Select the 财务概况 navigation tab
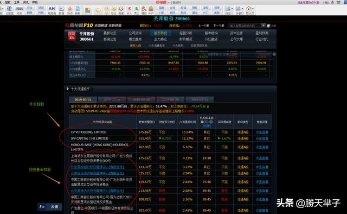The width and height of the screenshot is (347, 214). click(x=186, y=39)
